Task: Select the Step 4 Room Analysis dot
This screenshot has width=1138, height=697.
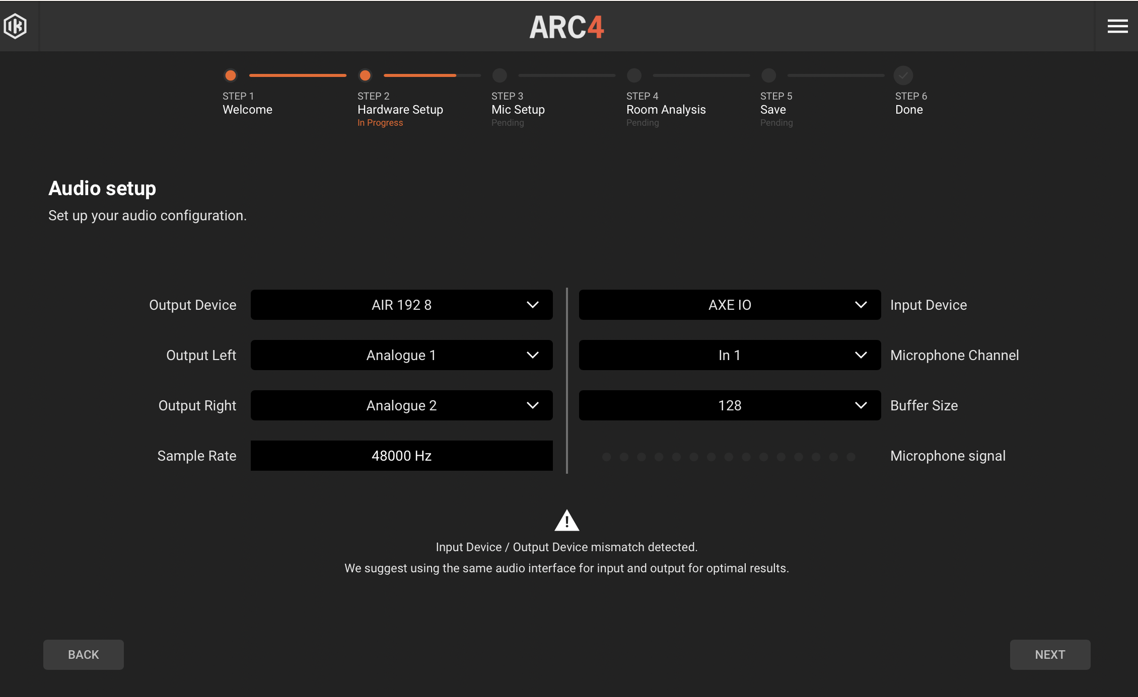Action: point(634,75)
